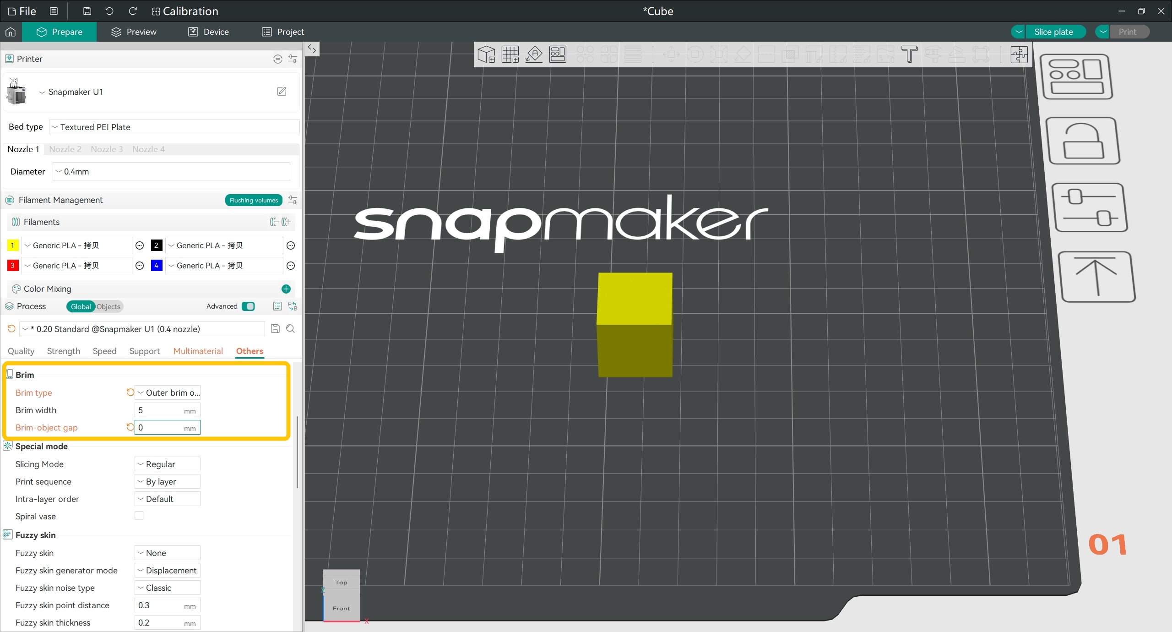1172x632 pixels.
Task: Switch process scope to Objects
Action: [x=109, y=307]
